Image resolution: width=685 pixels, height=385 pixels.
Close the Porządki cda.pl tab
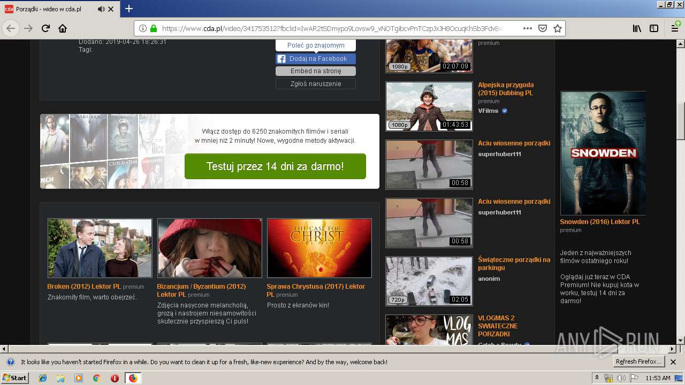[x=111, y=9]
